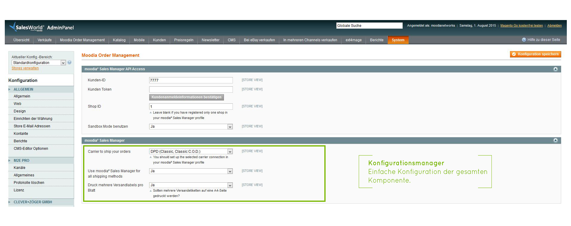Click the SalesWorld AdminPanel logo

point(42,27)
